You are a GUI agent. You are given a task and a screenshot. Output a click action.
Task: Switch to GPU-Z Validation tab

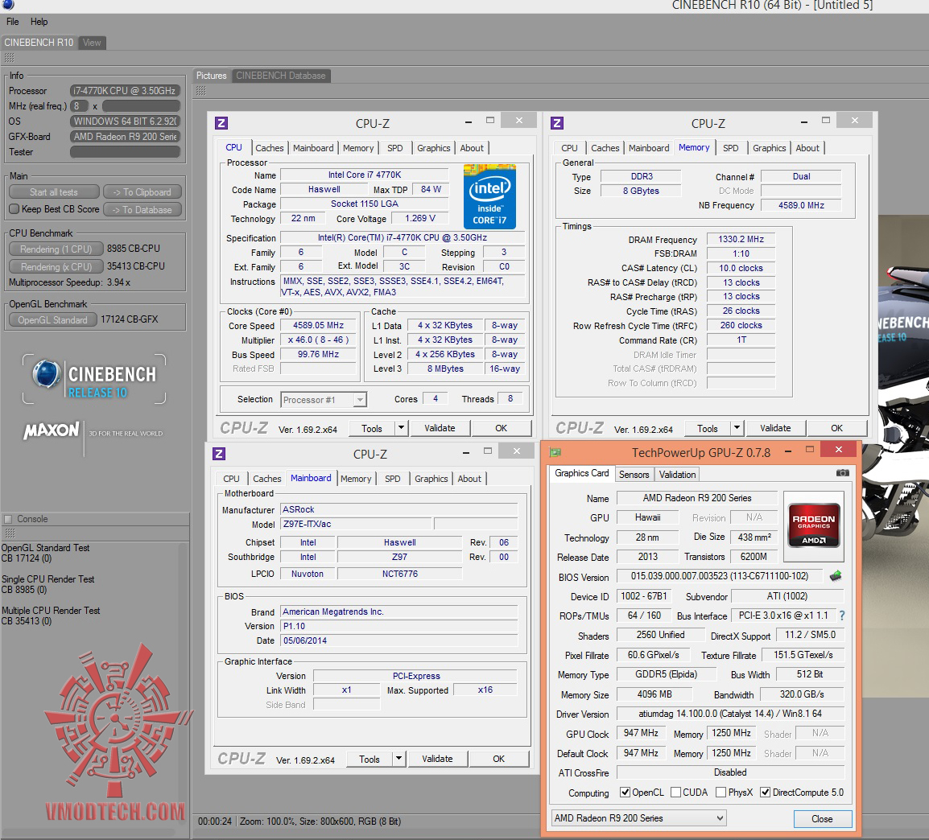coord(677,474)
